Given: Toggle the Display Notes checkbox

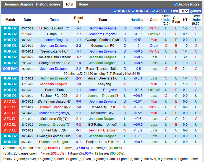Looking at the screenshot, I should [176, 4].
